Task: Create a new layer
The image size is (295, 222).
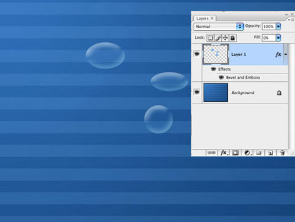Action: [x=271, y=153]
